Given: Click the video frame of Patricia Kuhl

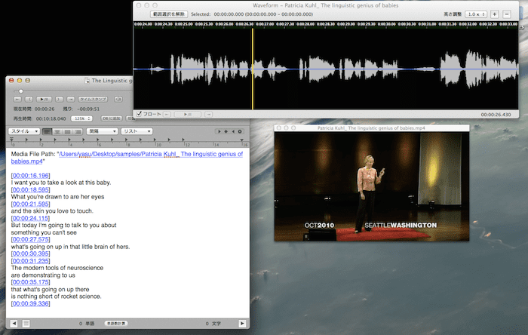Looking at the screenshot, I should click(x=372, y=186).
